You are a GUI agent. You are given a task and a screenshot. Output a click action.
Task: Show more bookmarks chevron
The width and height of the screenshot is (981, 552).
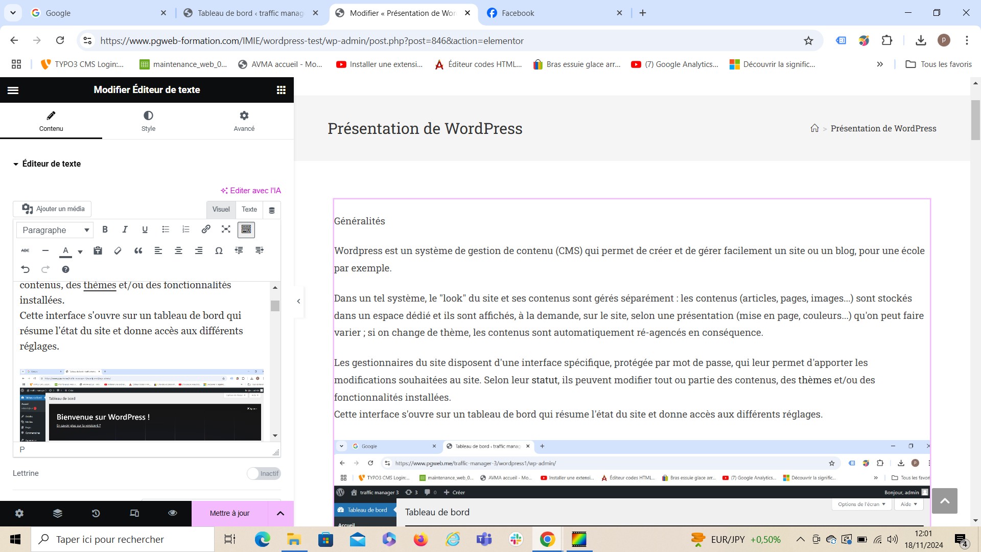[x=880, y=64]
